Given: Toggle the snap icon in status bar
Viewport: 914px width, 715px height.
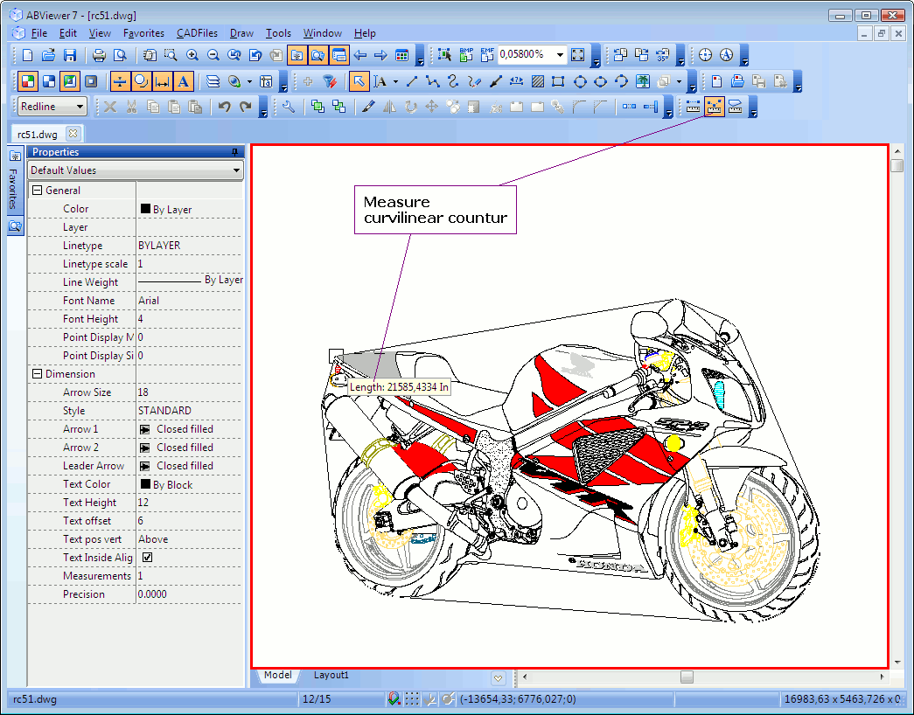Looking at the screenshot, I should [x=394, y=698].
